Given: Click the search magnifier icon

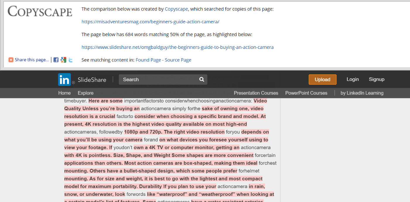Looking at the screenshot, I should [201, 79].
